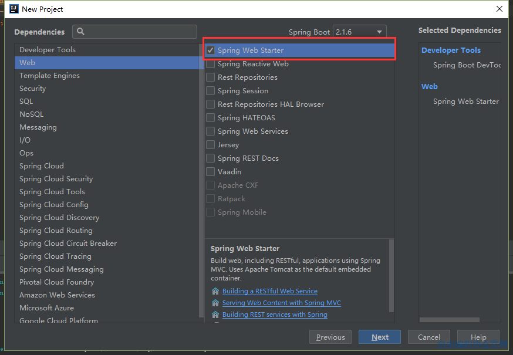Enable the Jersey checkbox
This screenshot has height=355, width=513.
tap(210, 144)
